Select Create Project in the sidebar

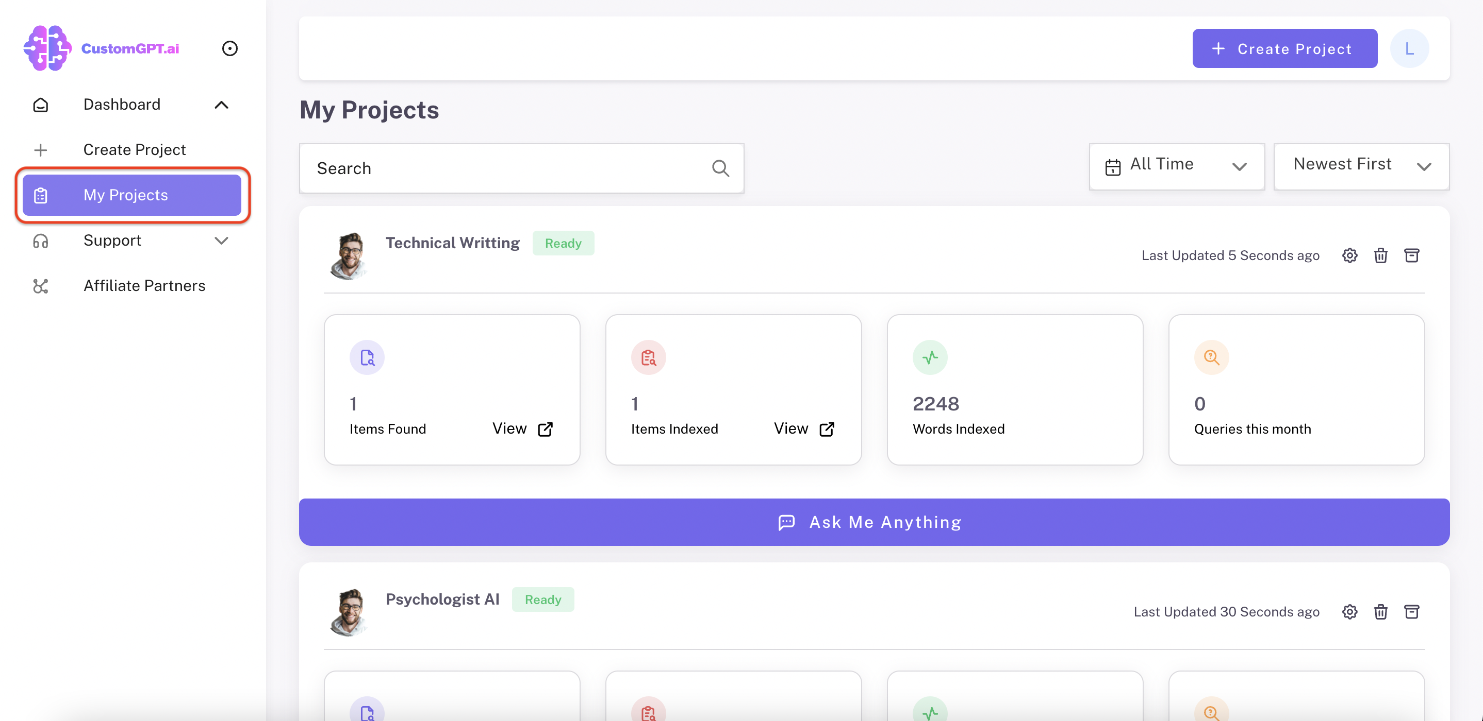134,149
